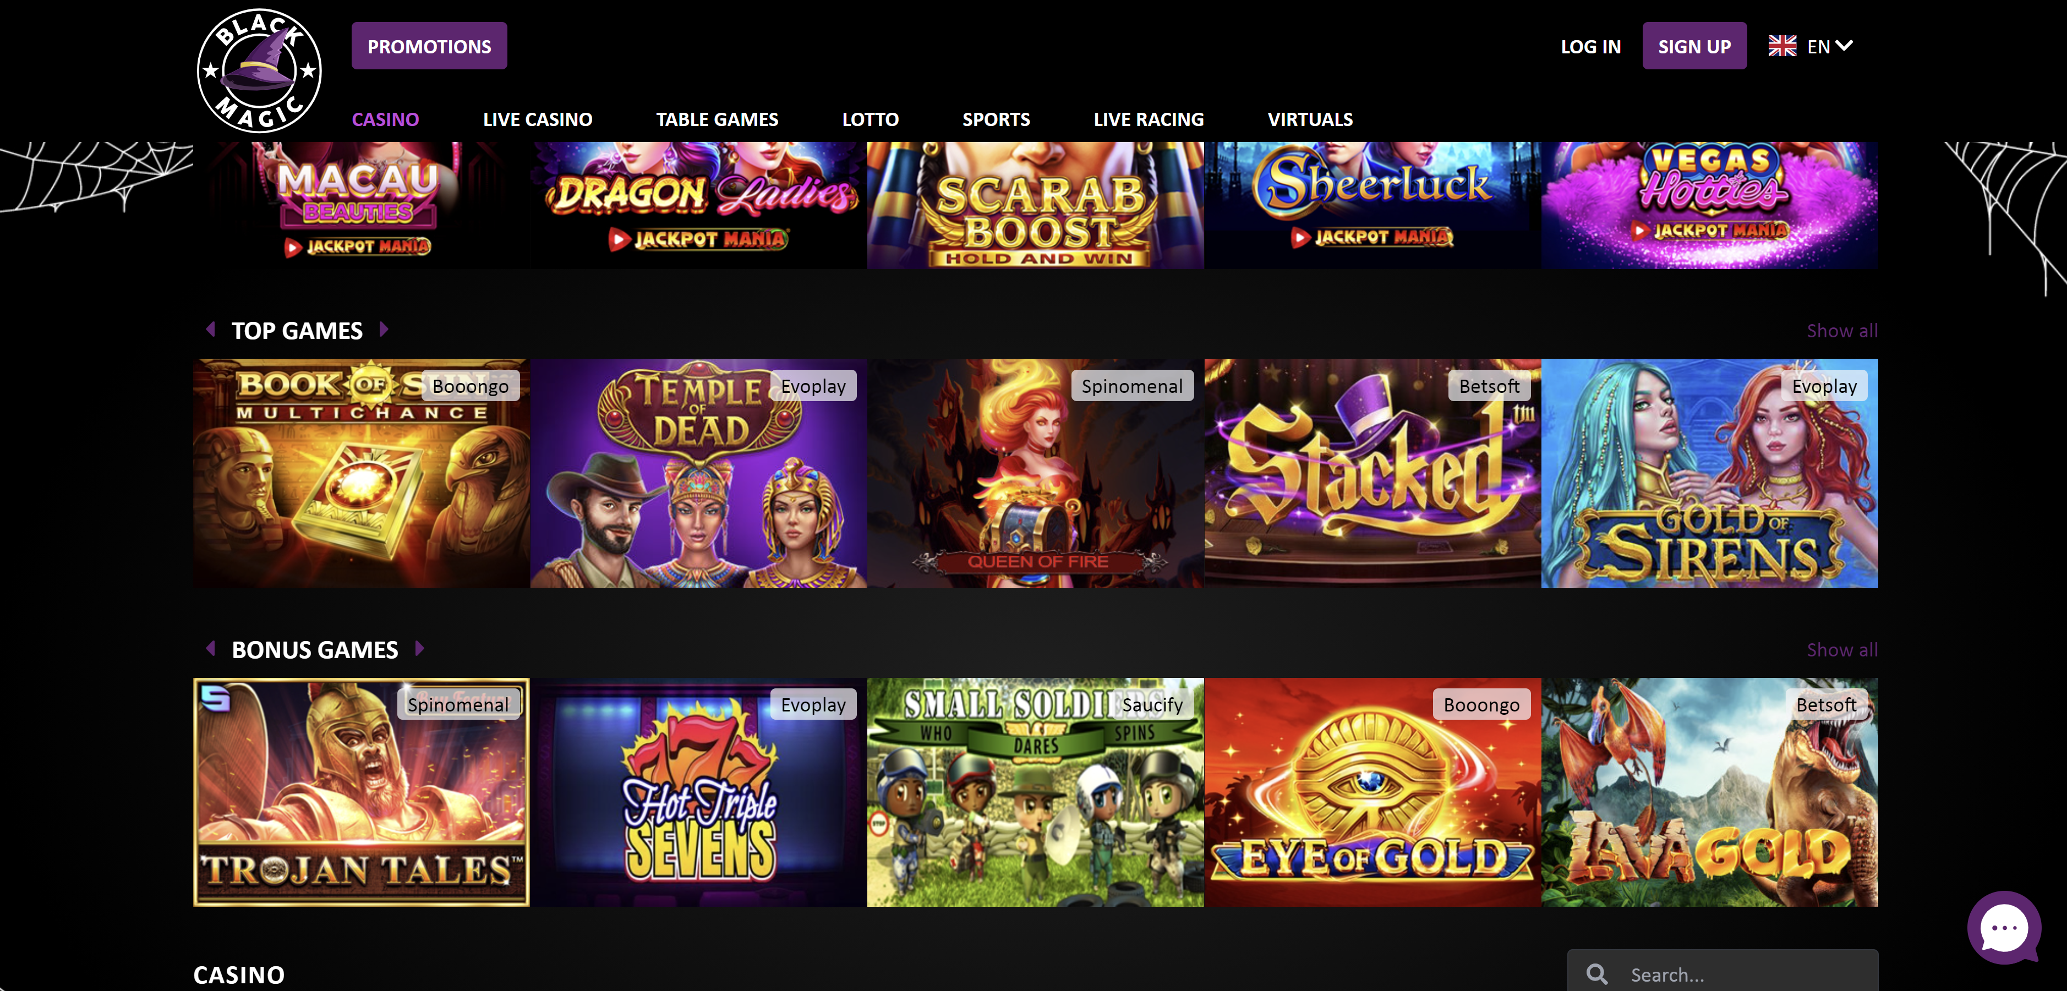
Task: Click the Sign Up button
Action: coord(1694,46)
